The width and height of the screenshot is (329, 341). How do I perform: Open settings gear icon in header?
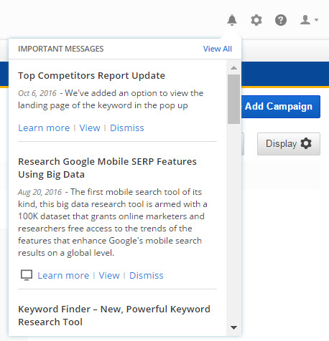pyautogui.click(x=256, y=20)
